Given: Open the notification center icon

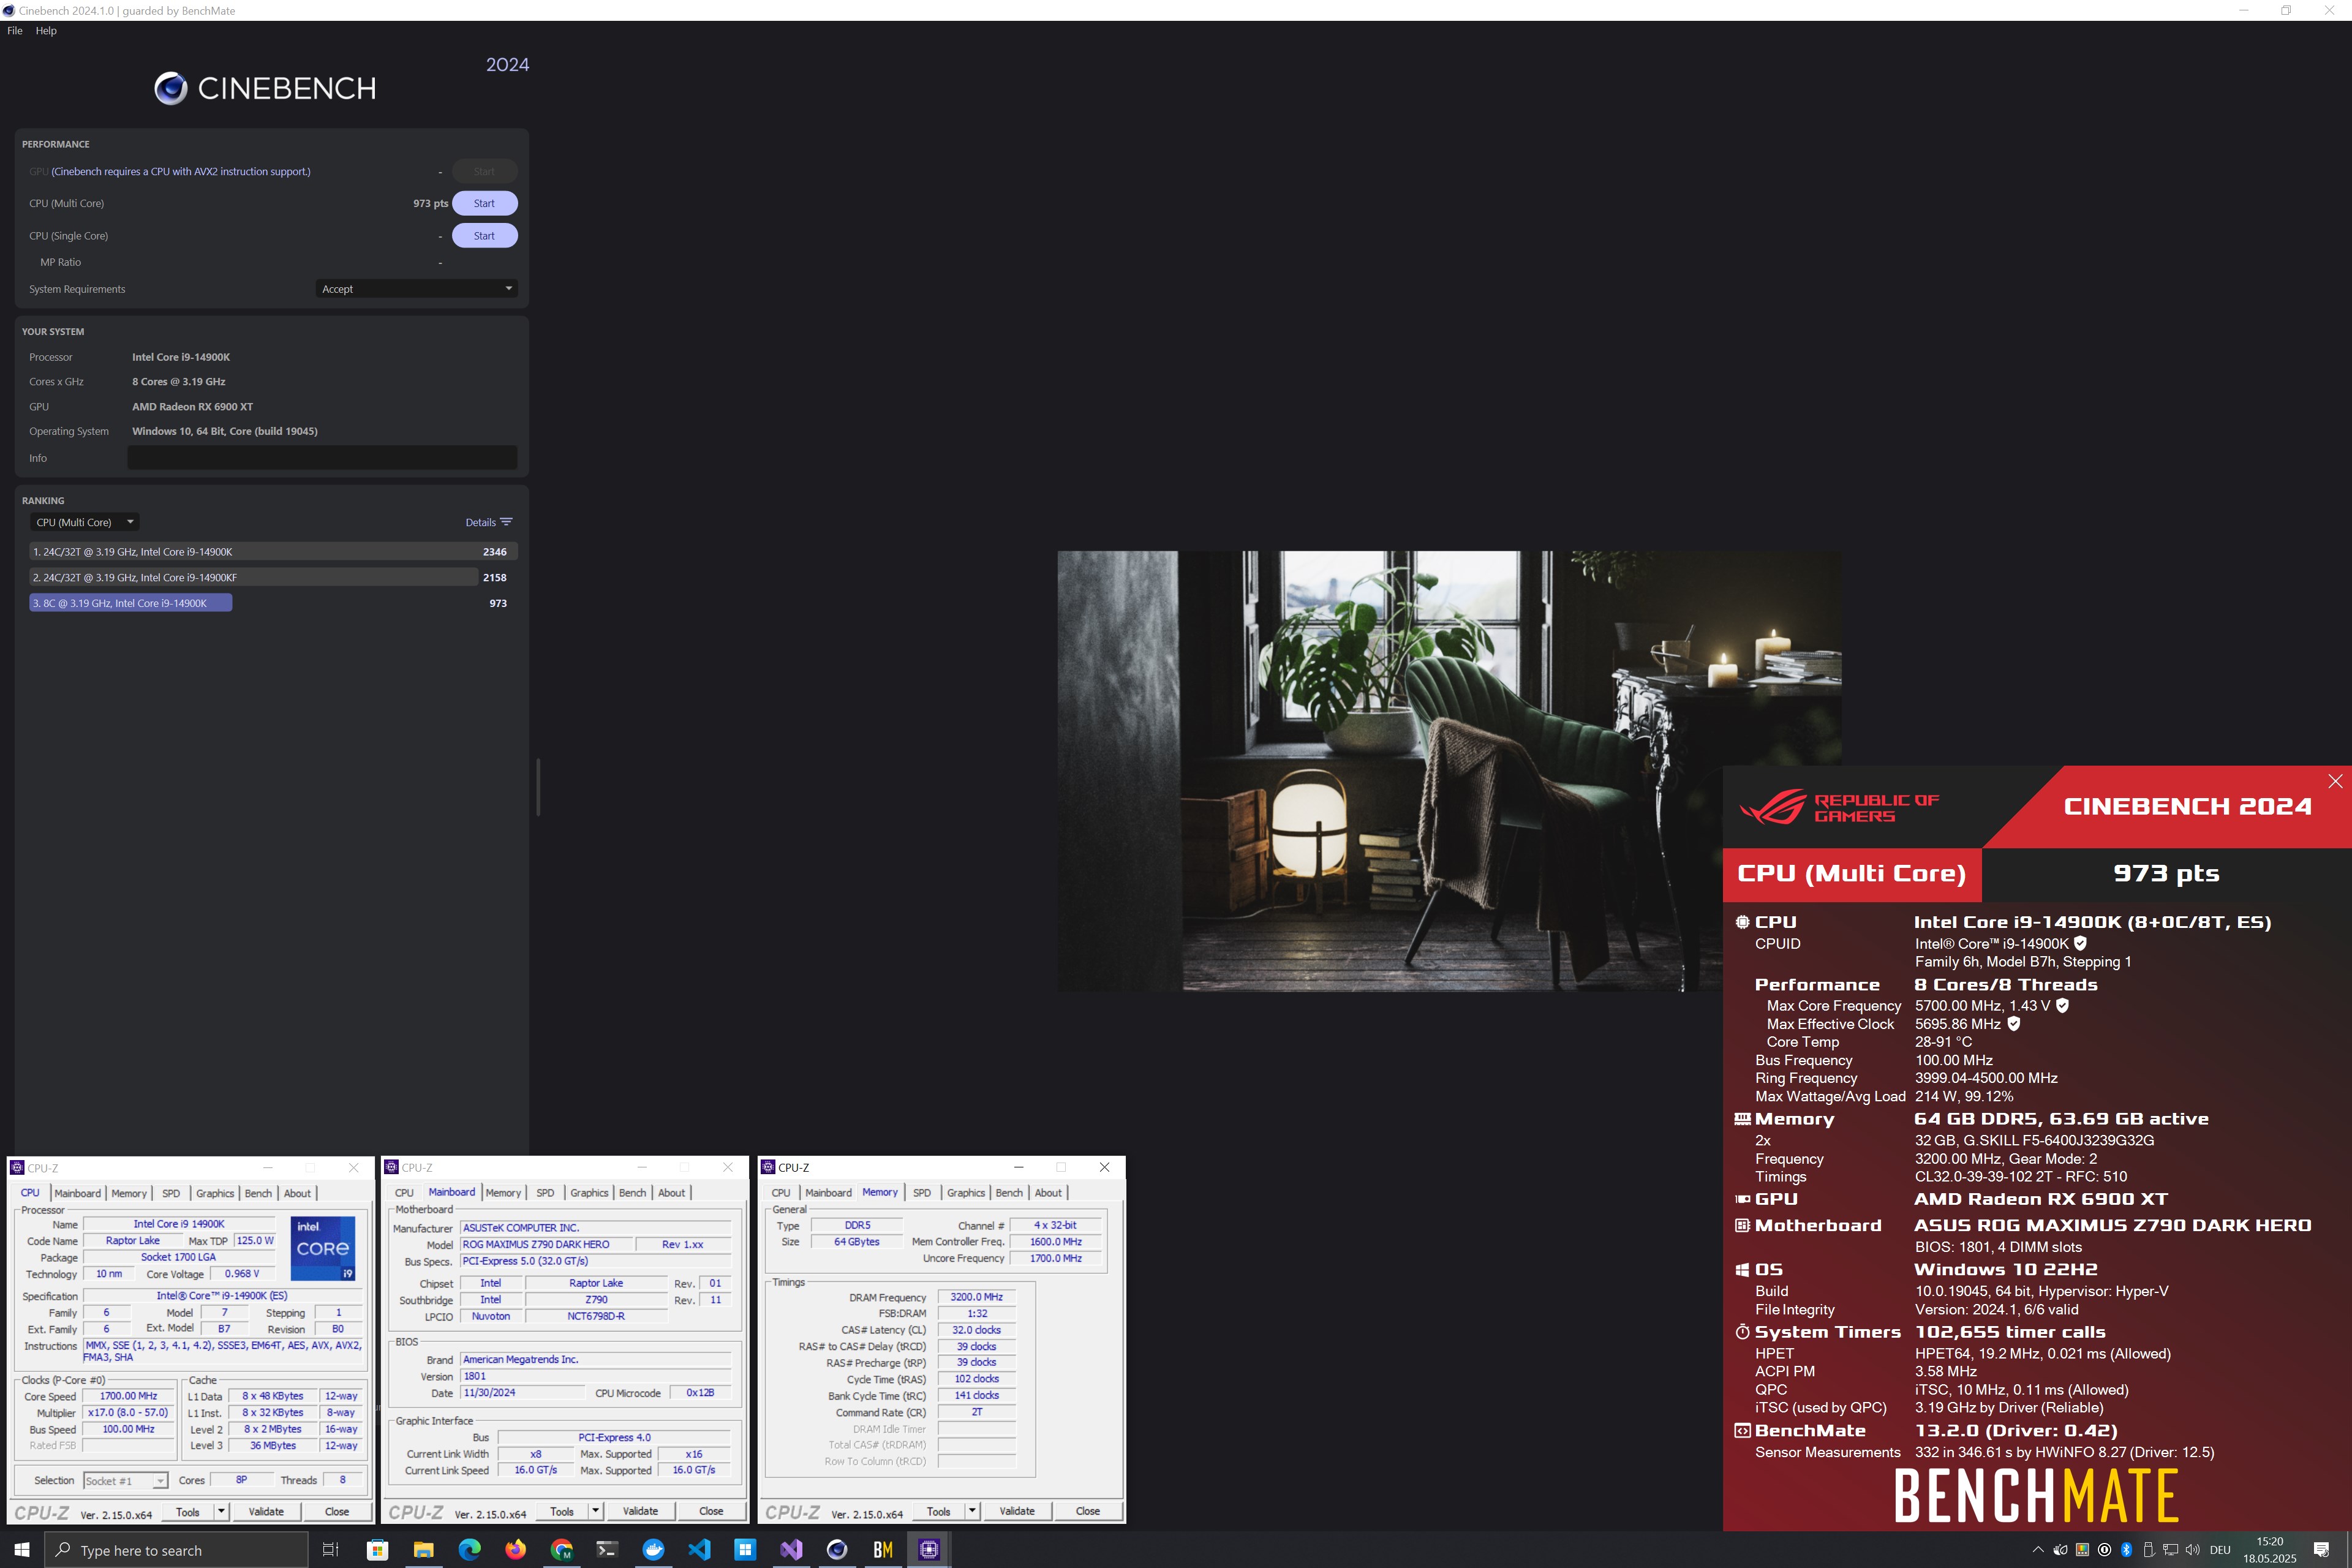Looking at the screenshot, I should point(2321,1550).
